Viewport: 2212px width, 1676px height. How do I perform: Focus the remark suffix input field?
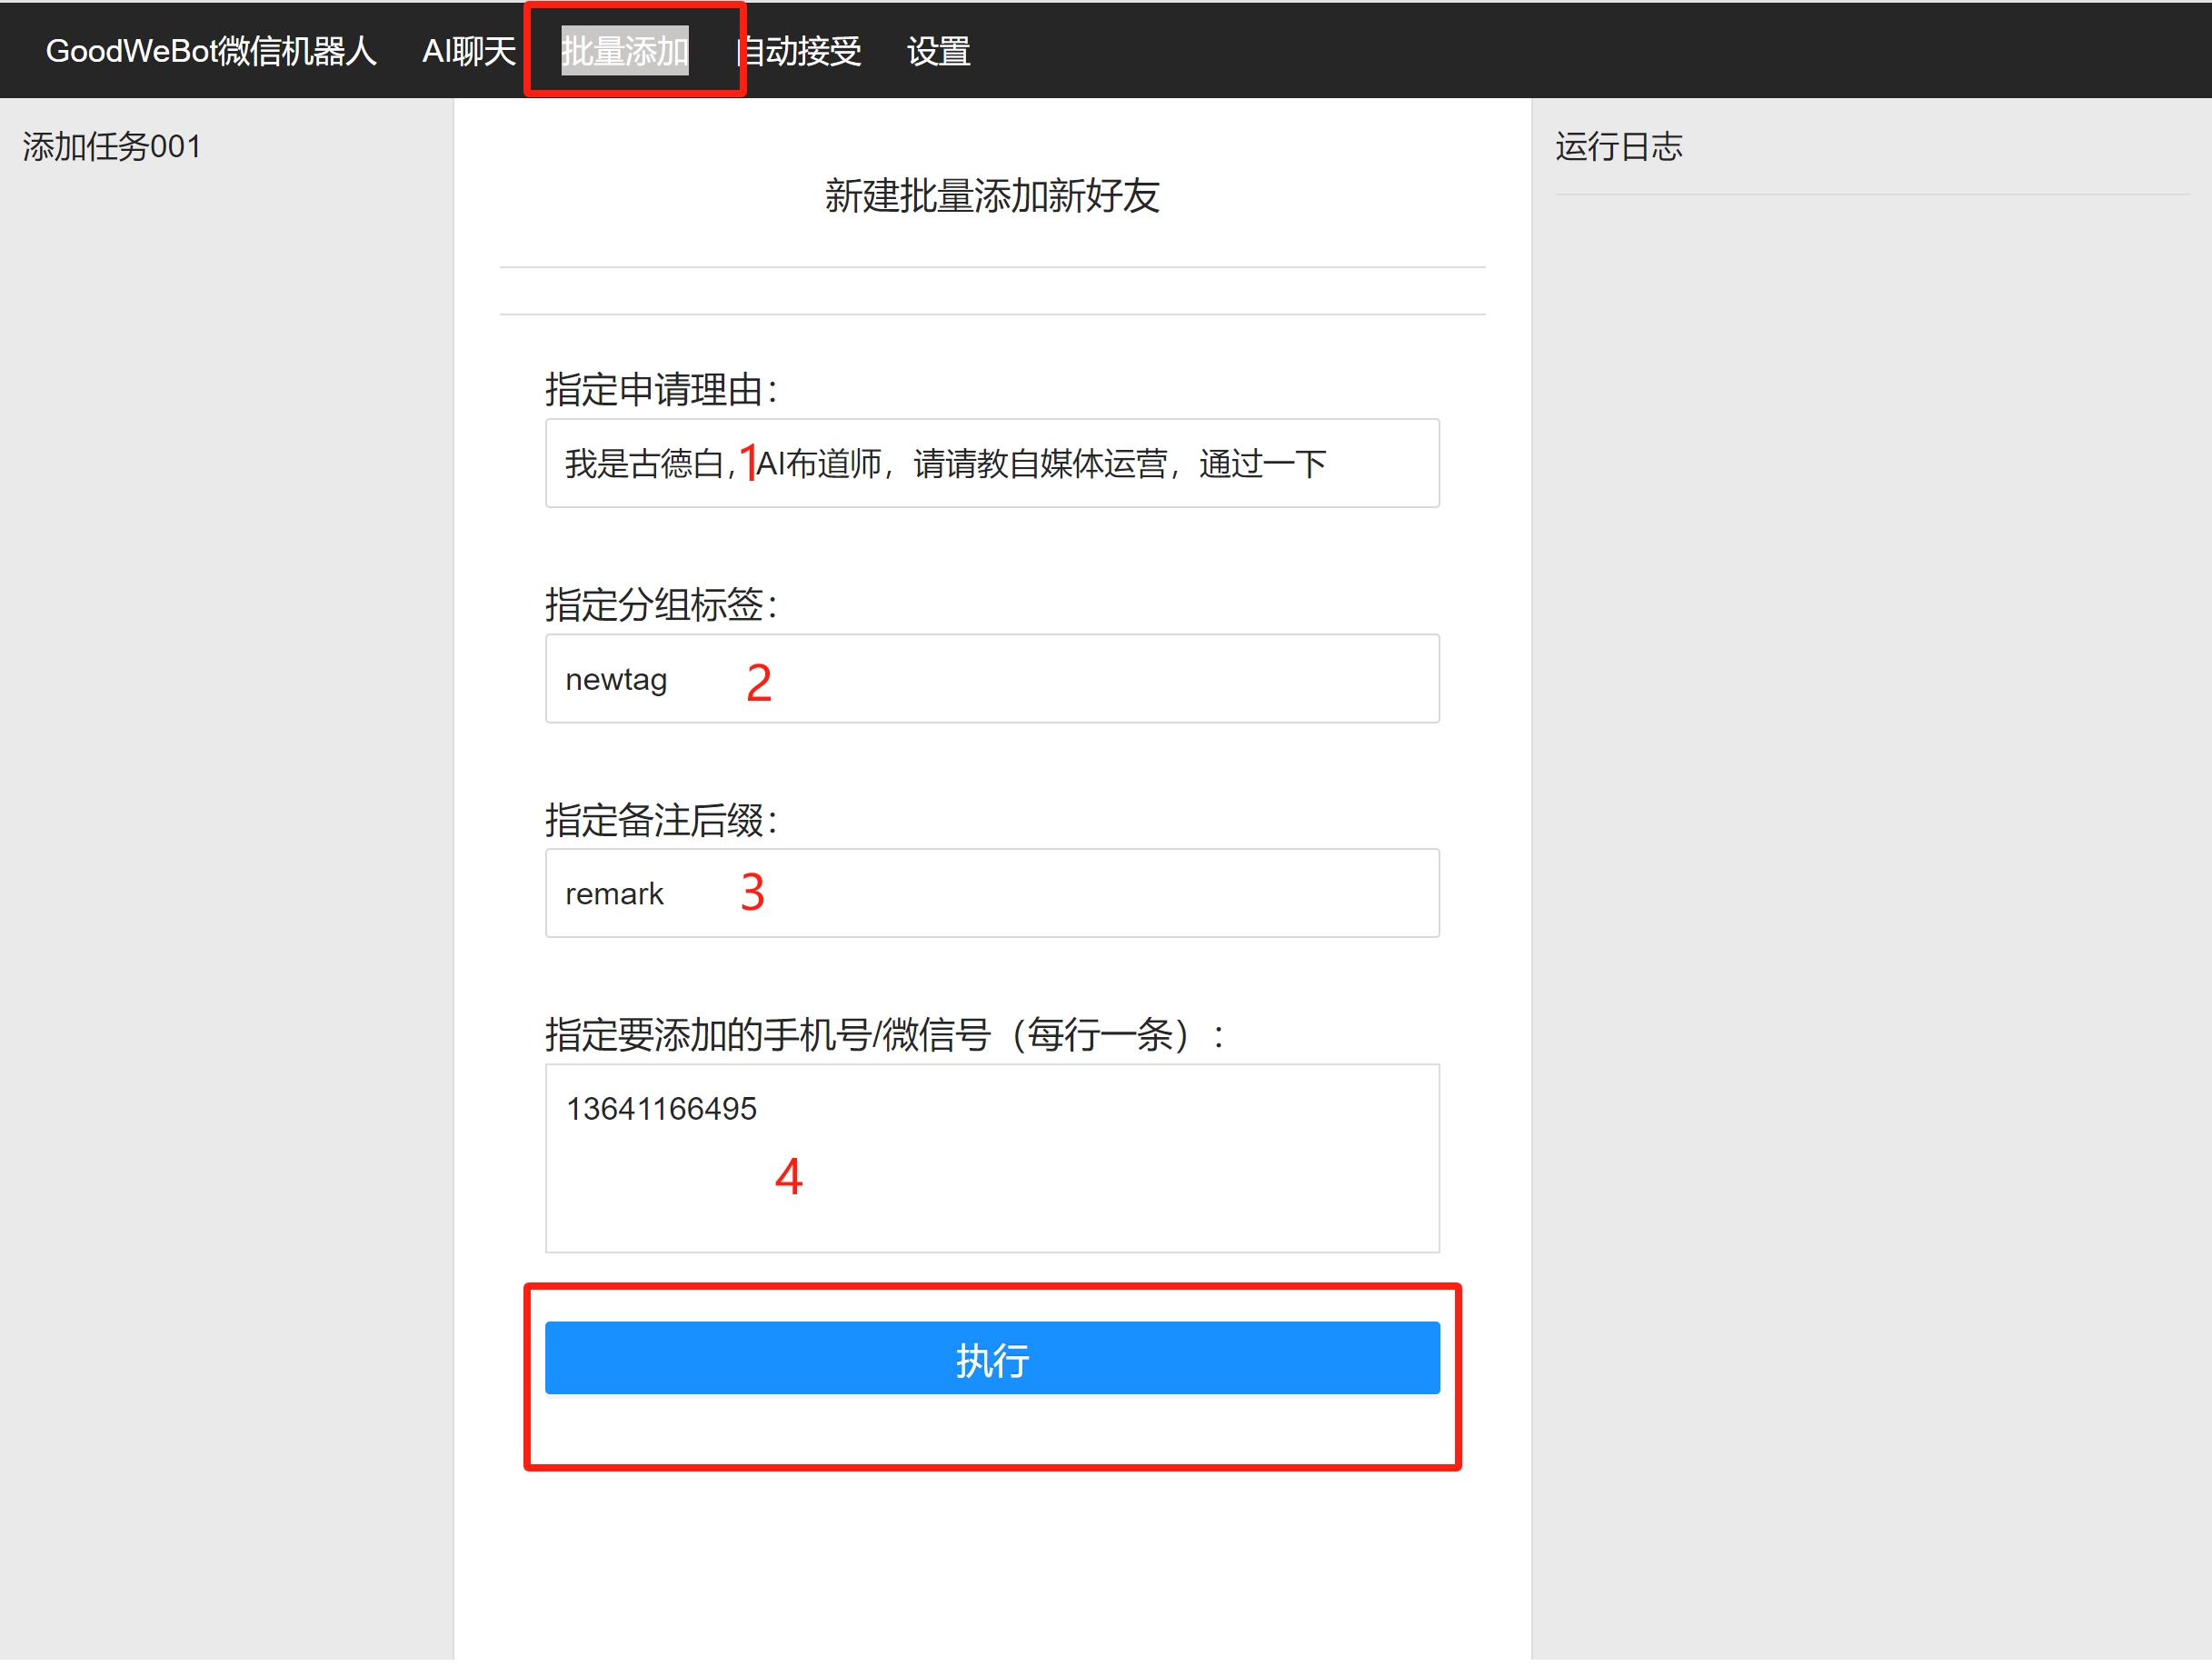point(1100,893)
